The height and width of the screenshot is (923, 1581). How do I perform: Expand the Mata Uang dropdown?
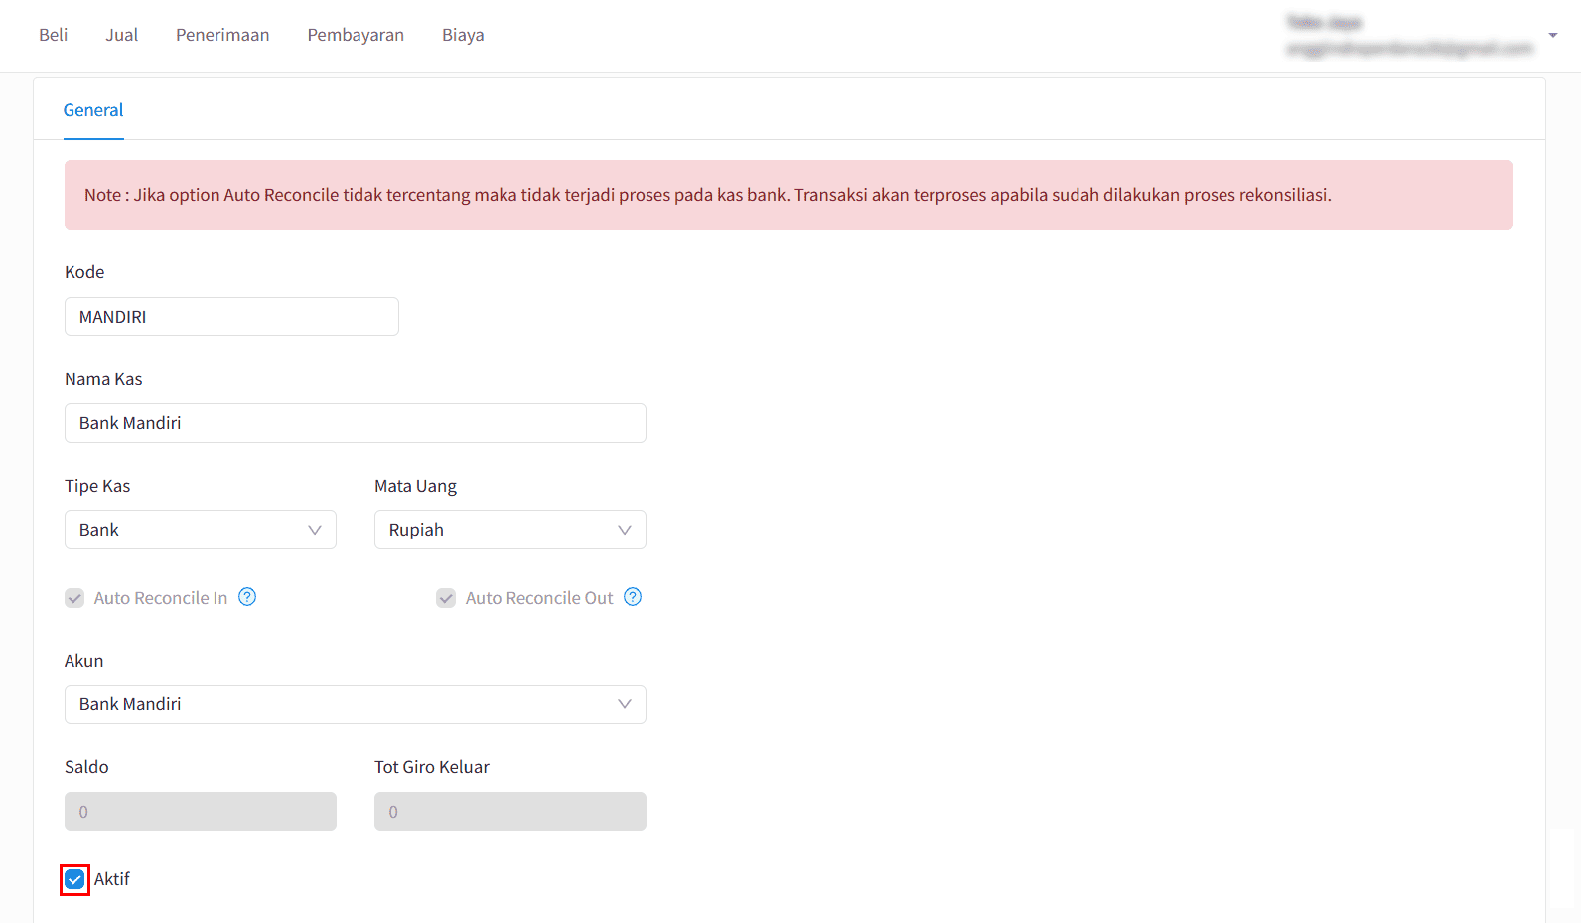coord(510,530)
